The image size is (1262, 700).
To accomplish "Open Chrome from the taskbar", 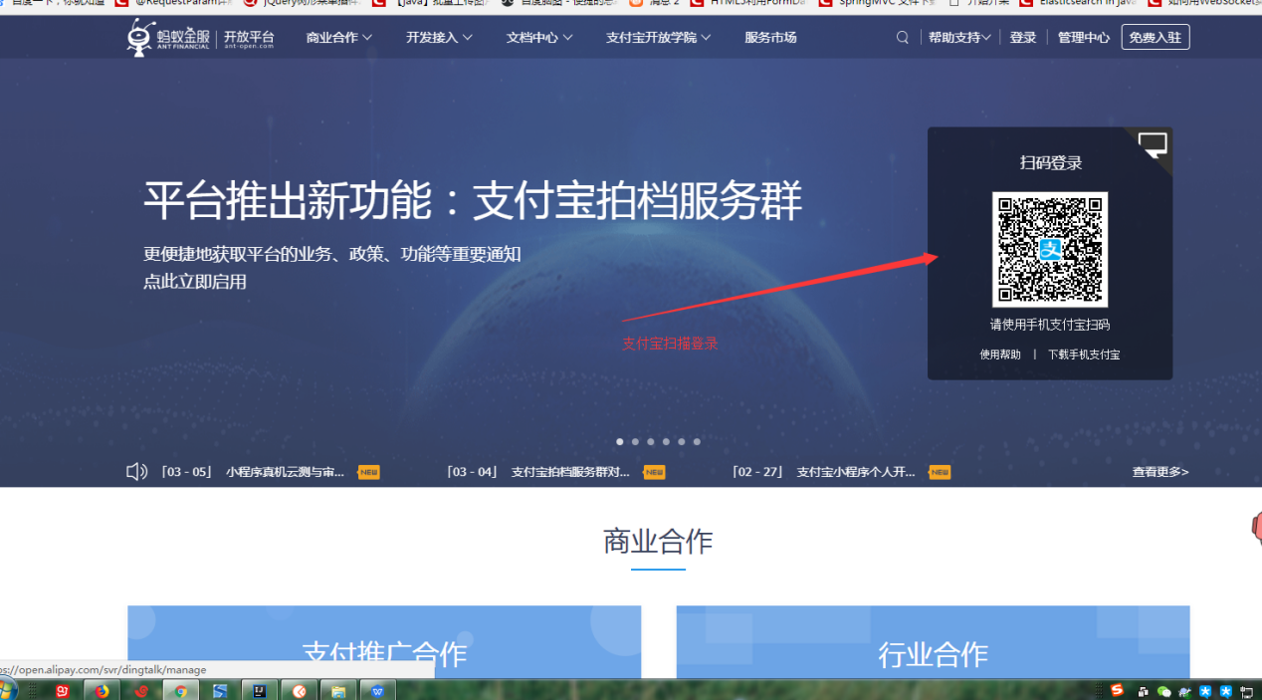I will (180, 690).
